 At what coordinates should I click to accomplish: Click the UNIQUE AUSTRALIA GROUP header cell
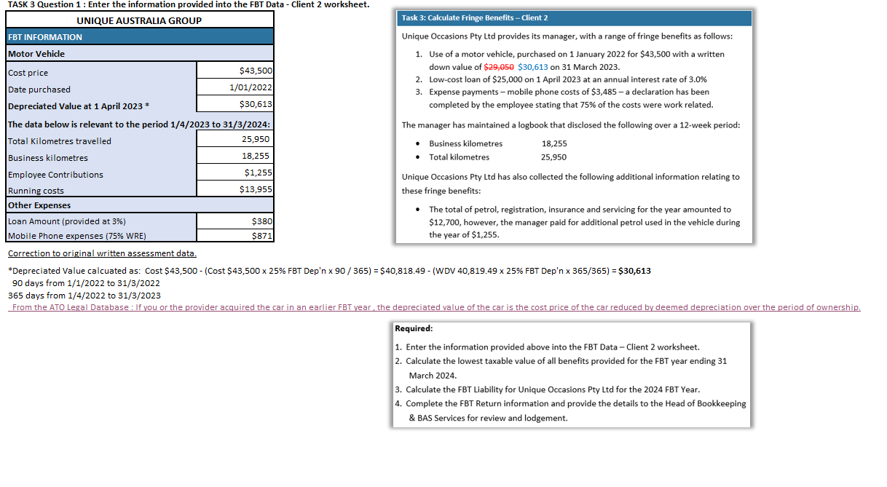pos(140,20)
